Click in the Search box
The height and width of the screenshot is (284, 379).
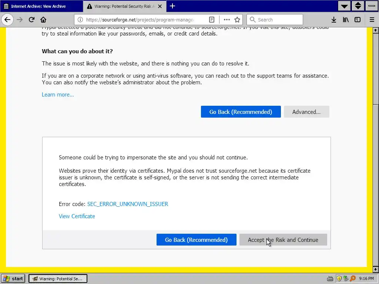click(275, 20)
